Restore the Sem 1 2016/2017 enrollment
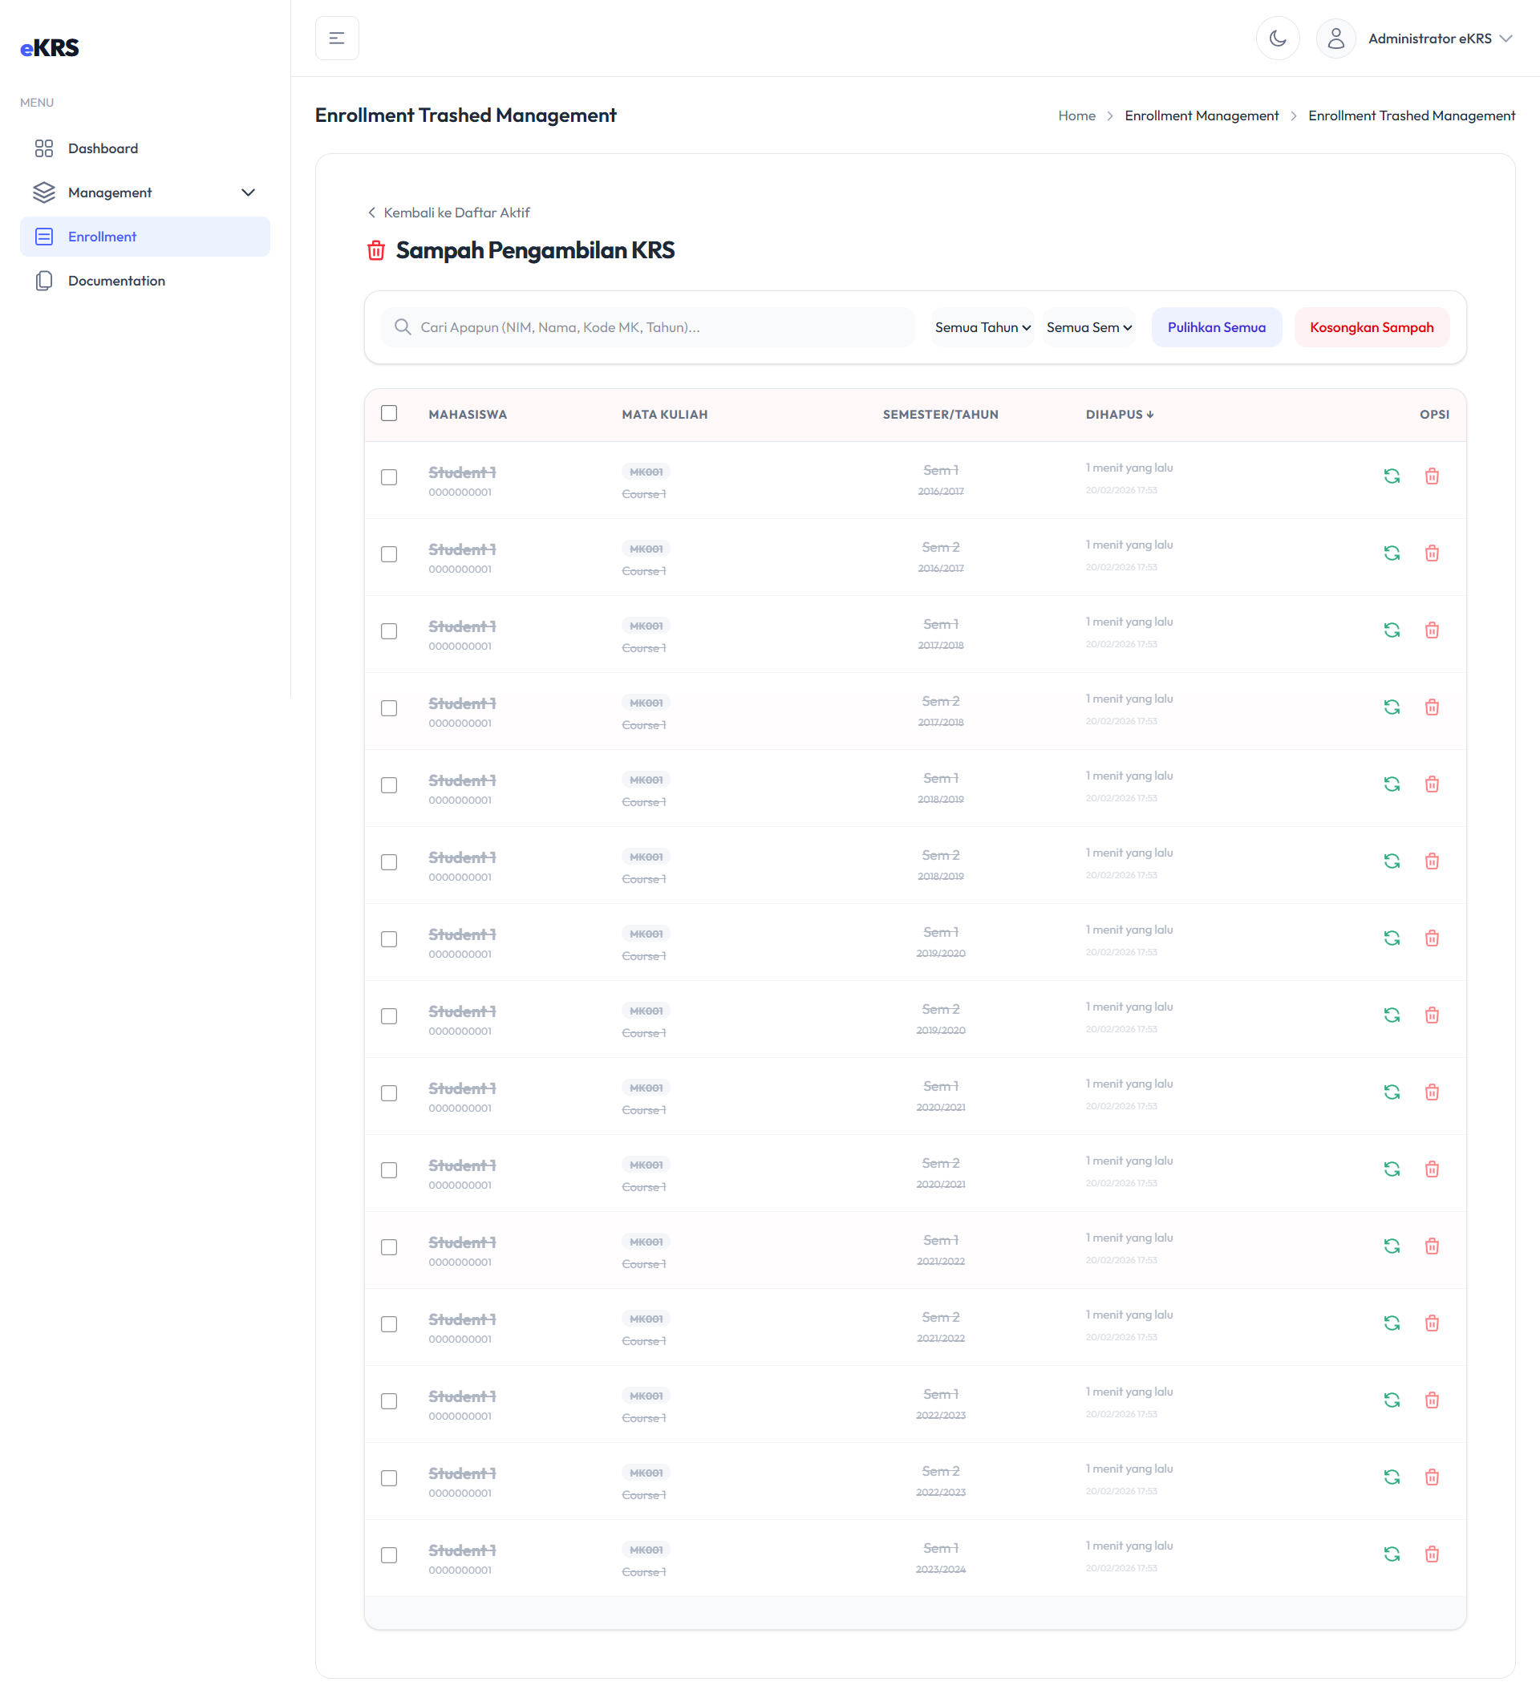Image resolution: width=1540 pixels, height=1702 pixels. (x=1392, y=476)
